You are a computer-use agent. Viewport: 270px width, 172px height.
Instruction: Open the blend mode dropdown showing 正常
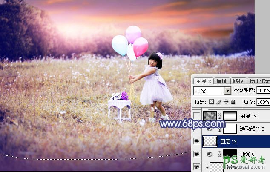coord(212,91)
